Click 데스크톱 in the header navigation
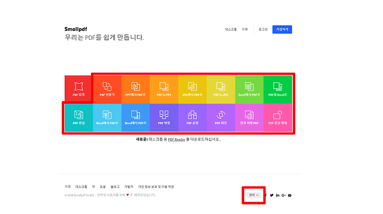 (231, 29)
